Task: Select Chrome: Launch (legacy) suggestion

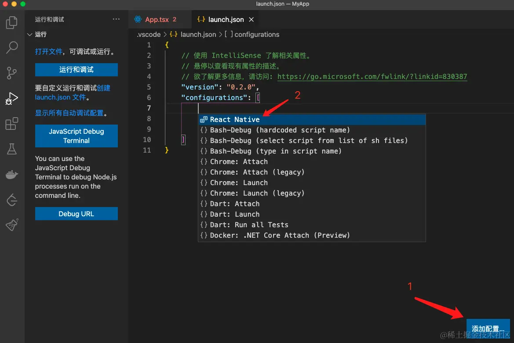Action: click(x=312, y=193)
